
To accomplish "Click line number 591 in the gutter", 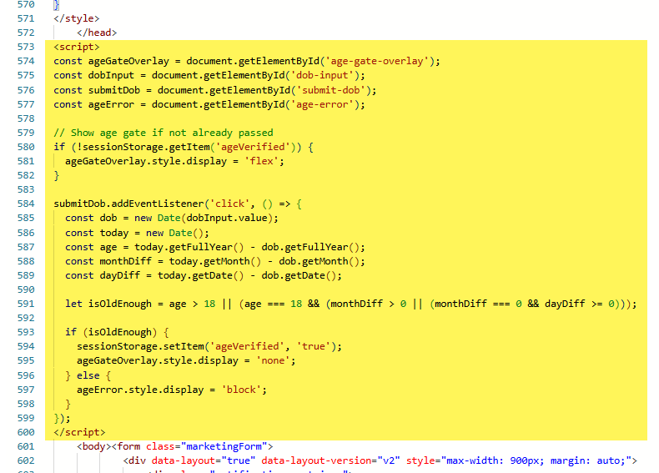I will 26,304.
